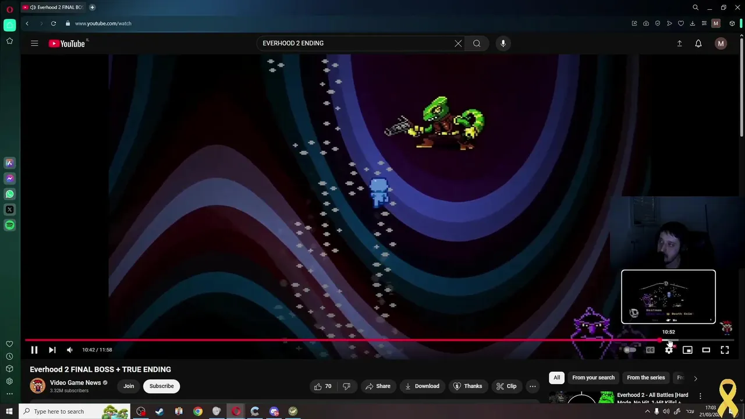
Task: Open the YouTube hamburger guide menu
Action: [34, 43]
